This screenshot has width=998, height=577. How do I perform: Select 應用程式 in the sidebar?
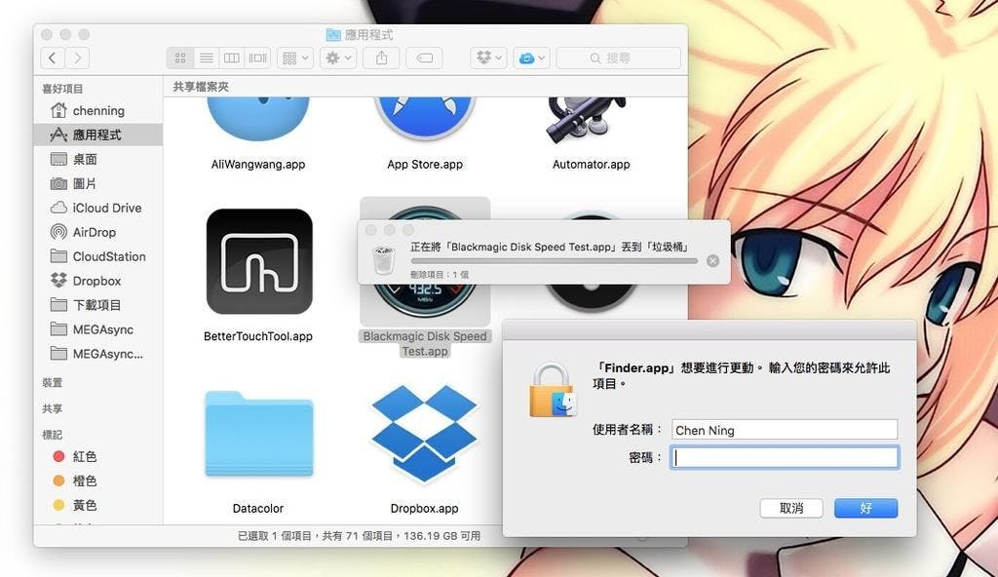tap(98, 135)
